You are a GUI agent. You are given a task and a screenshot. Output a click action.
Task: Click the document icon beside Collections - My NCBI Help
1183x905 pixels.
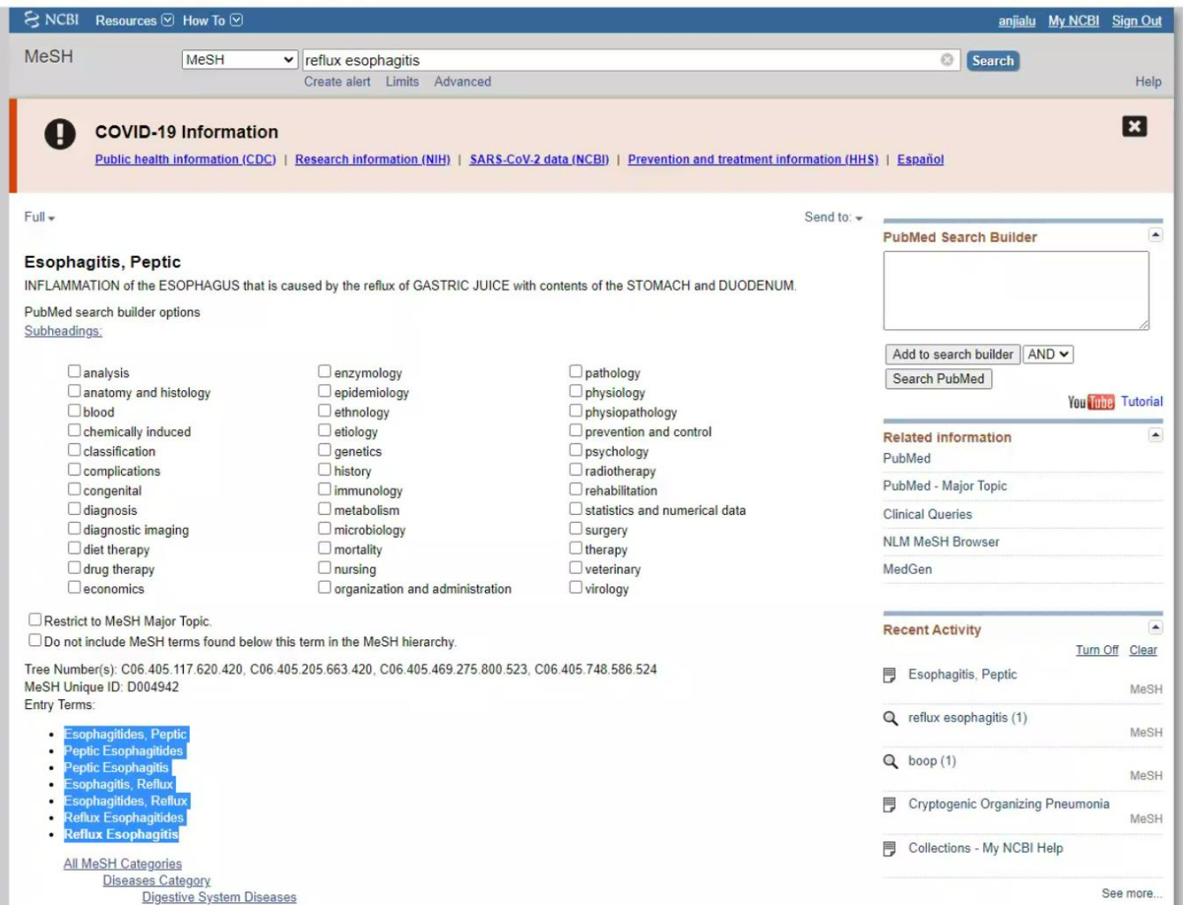(890, 849)
